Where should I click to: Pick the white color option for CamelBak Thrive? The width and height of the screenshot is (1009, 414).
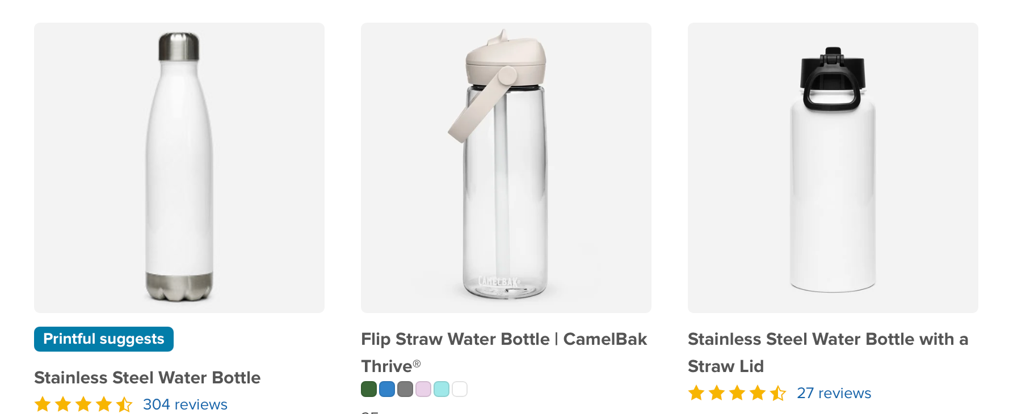coord(460,389)
